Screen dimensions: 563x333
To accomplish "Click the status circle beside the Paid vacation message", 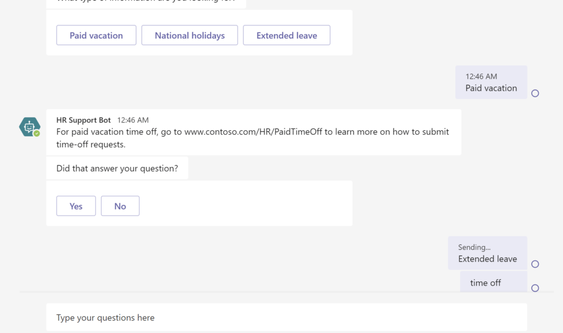I will [x=535, y=93].
